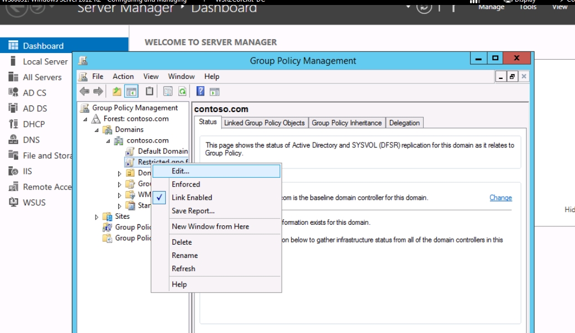Select Save Report... in the context menu
The height and width of the screenshot is (333, 575).
click(x=217, y=211)
